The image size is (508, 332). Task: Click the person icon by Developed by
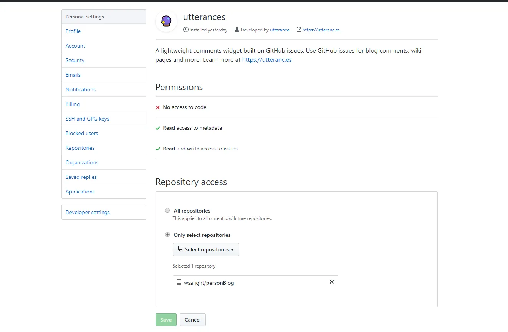tap(237, 30)
